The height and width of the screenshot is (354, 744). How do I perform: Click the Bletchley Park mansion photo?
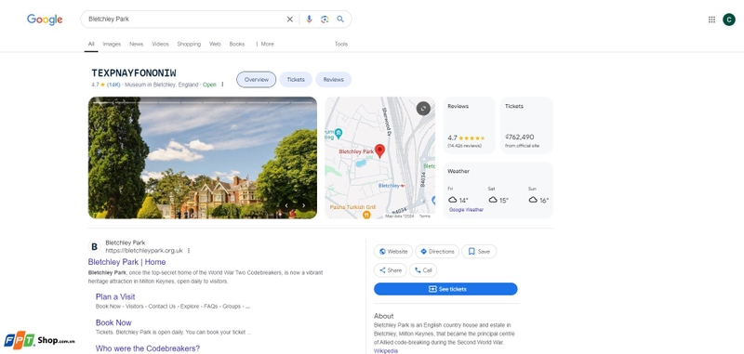click(x=203, y=158)
